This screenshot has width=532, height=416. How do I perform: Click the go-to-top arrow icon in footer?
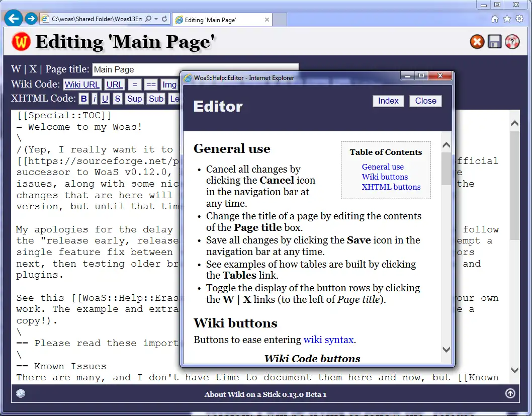[x=510, y=393]
